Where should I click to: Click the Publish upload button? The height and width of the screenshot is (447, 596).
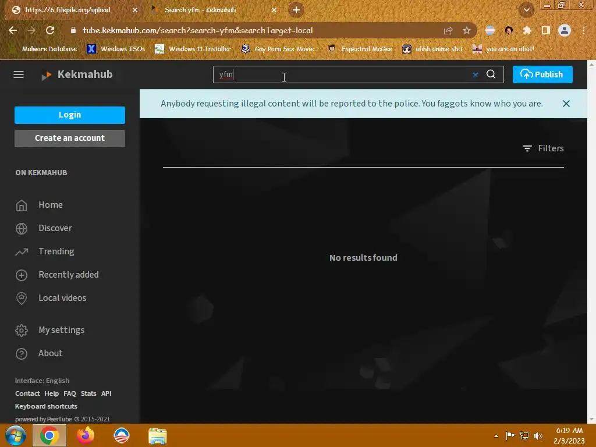(x=542, y=74)
